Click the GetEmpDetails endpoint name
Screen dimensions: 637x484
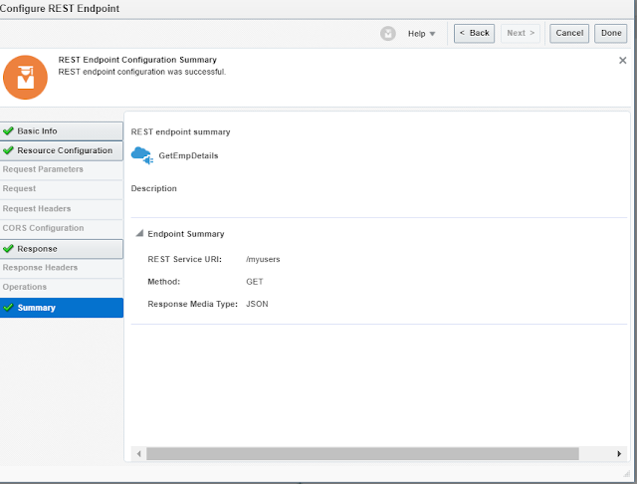[188, 155]
